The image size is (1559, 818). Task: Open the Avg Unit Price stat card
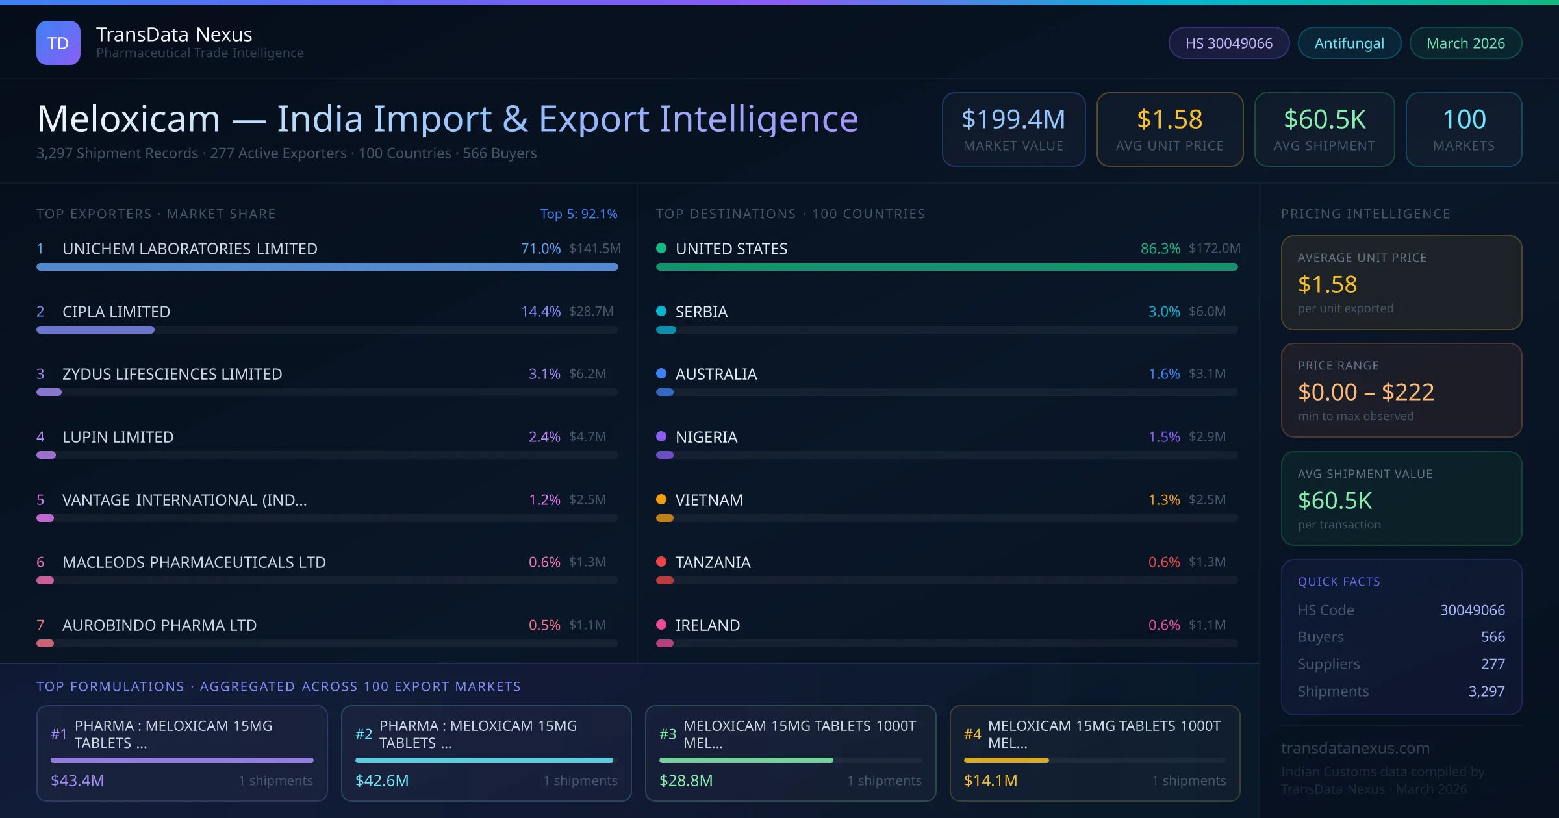1169,129
